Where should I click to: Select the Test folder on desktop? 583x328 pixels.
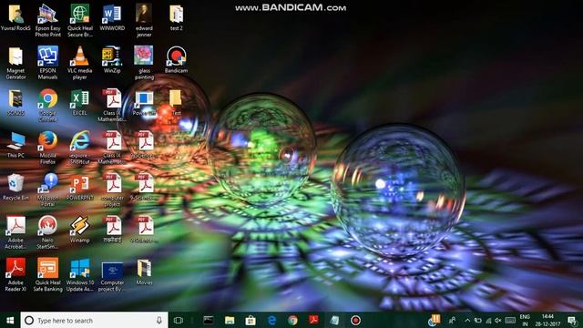tap(176, 103)
